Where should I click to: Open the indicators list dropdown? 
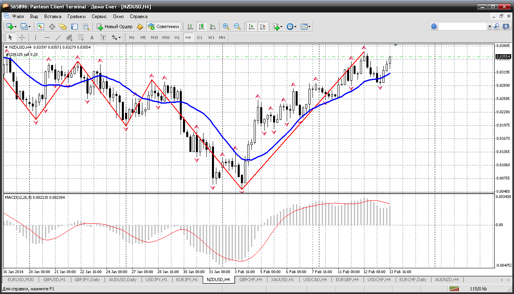click(x=282, y=27)
